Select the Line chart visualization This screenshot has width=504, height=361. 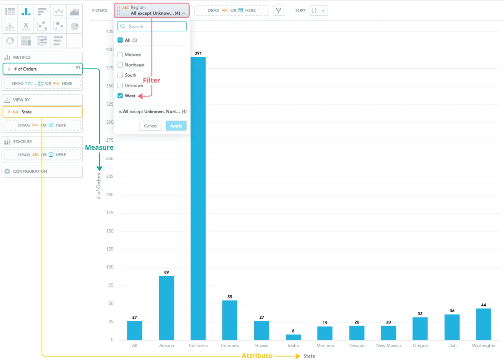tap(58, 11)
